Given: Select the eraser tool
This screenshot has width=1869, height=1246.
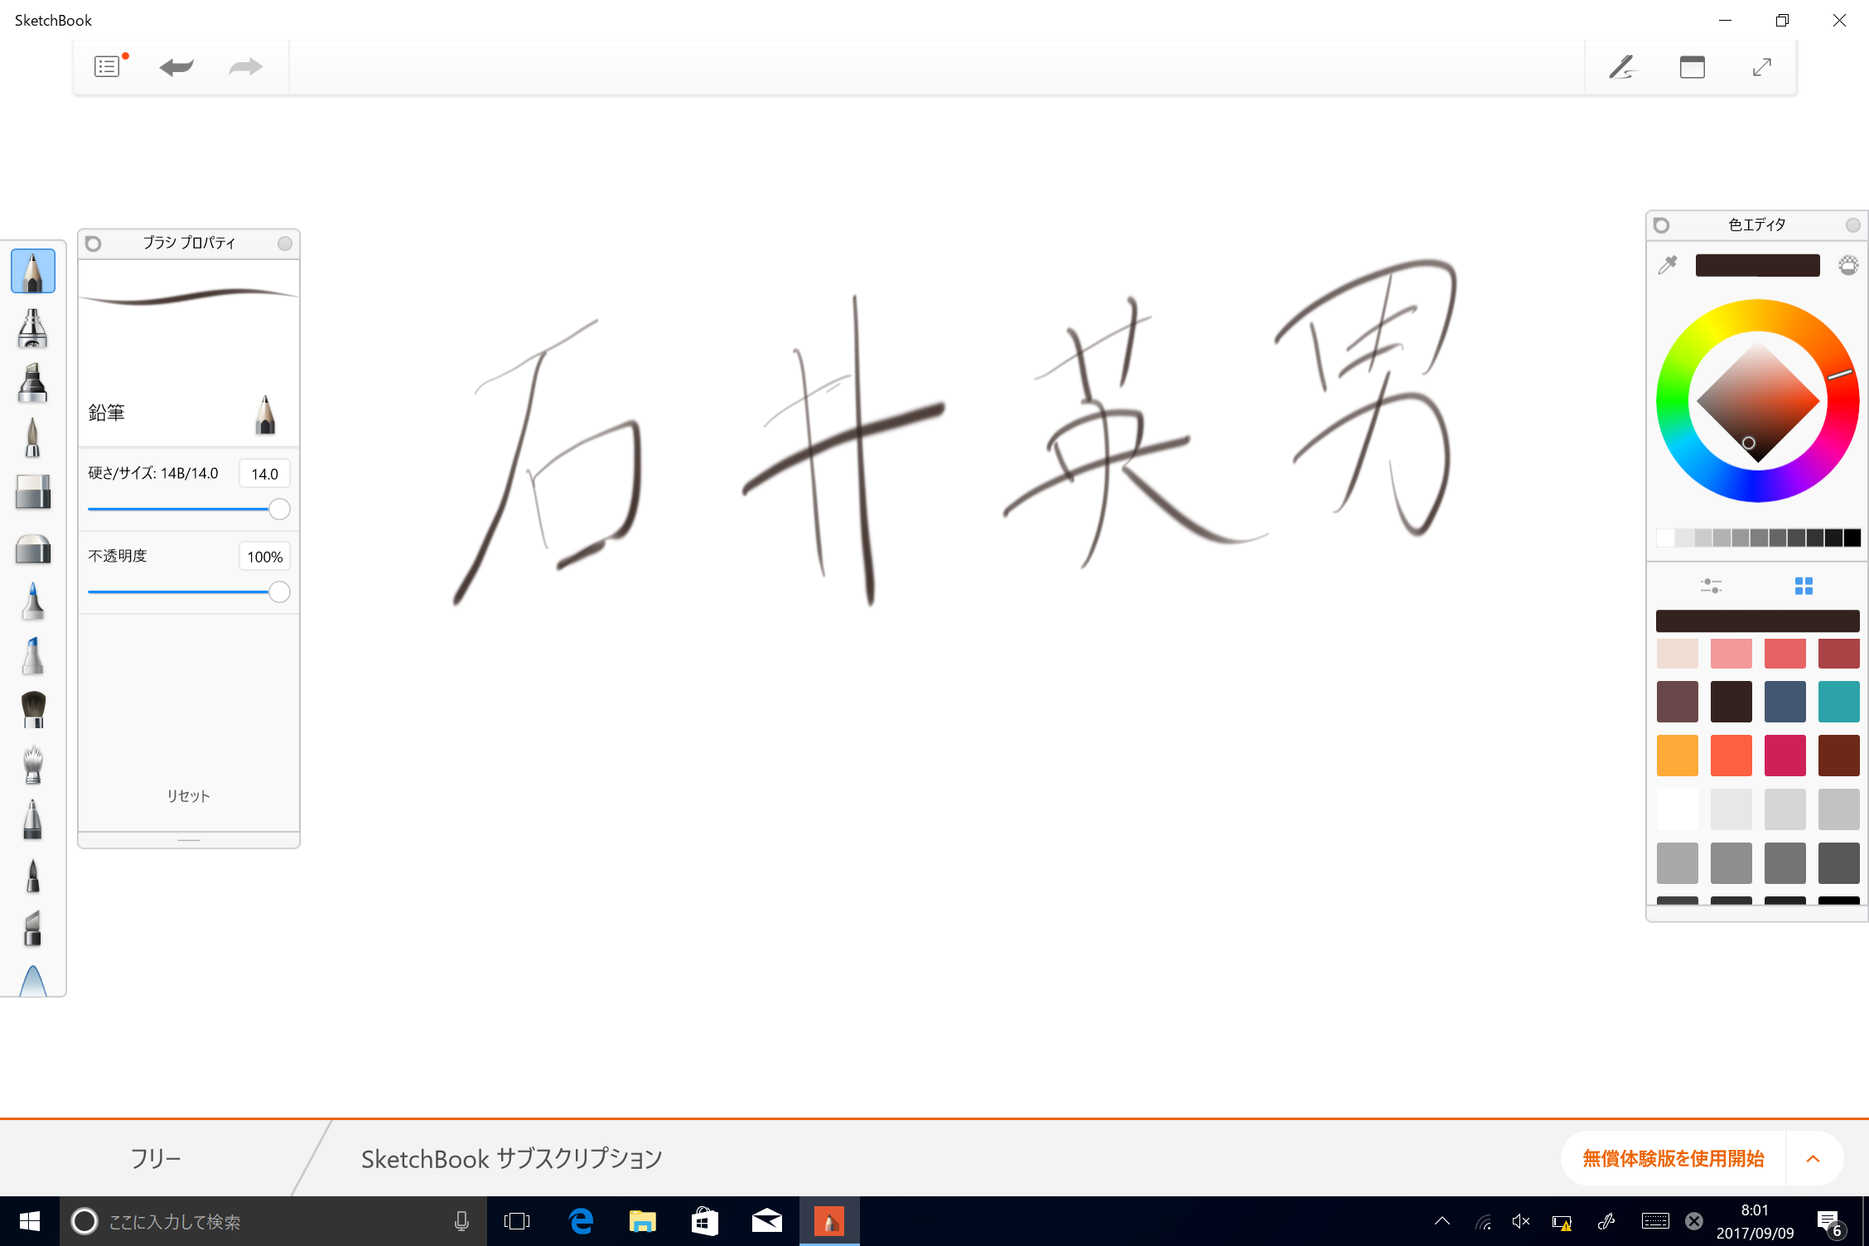Looking at the screenshot, I should (x=33, y=492).
